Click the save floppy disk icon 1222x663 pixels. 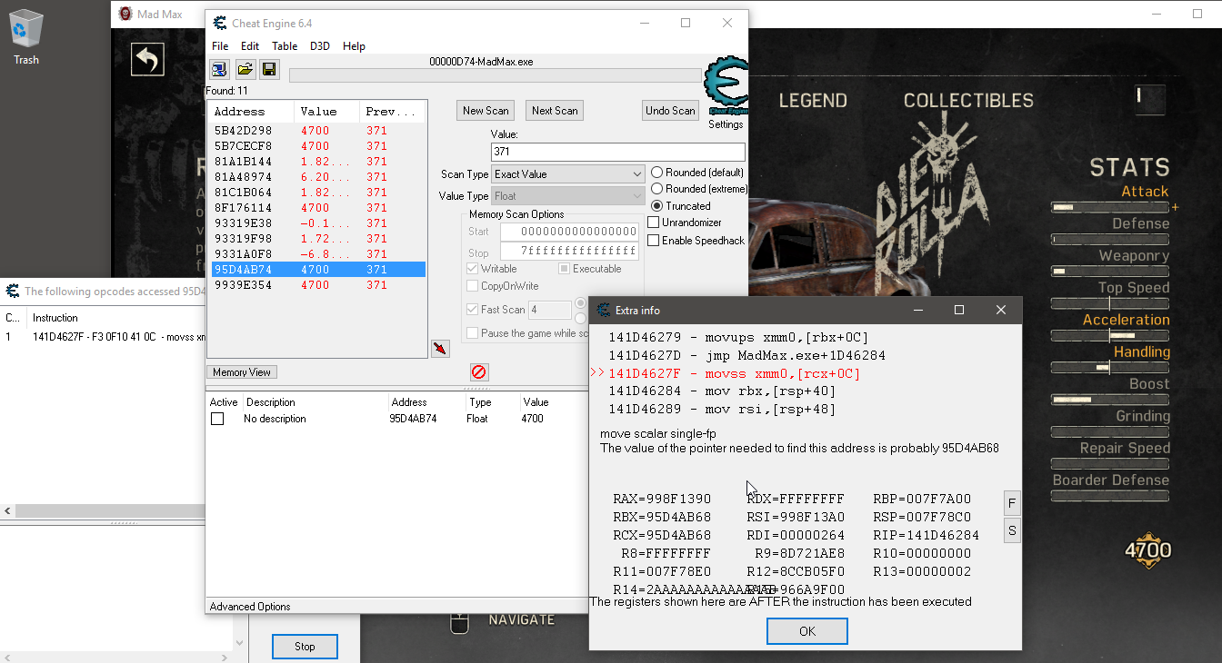(269, 69)
